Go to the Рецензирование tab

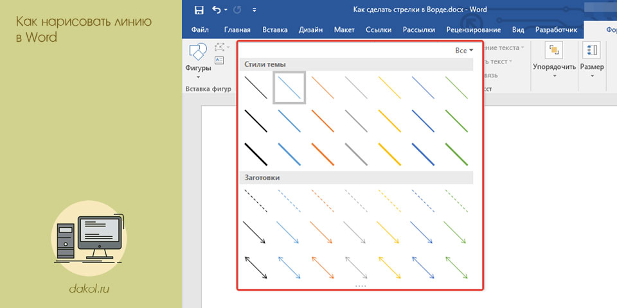click(474, 30)
